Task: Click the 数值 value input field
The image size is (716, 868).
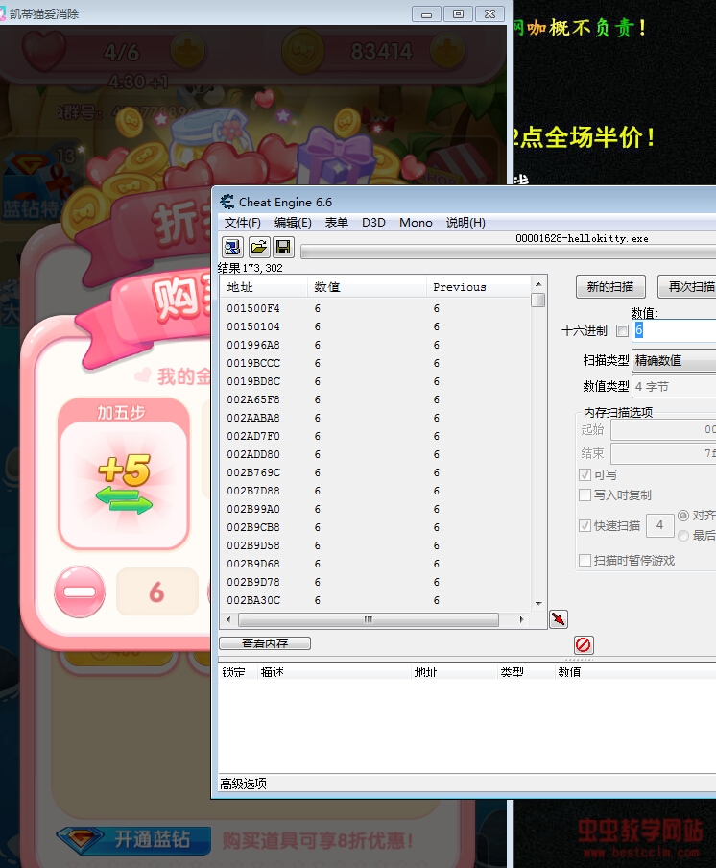Action: [674, 330]
